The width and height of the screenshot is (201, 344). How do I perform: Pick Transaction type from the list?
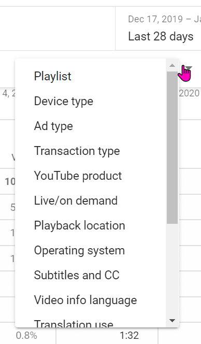click(91, 151)
